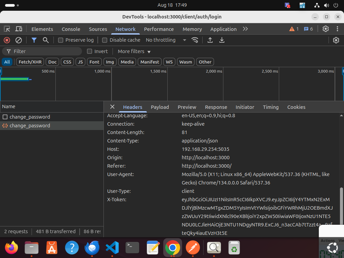
Task: Check the Disable cache option
Action: (x=105, y=40)
